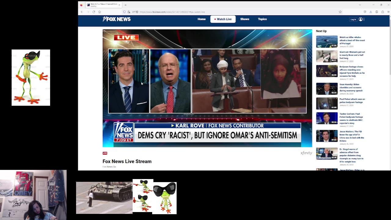Viewport: 391px width, 220px height.
Task: Click the Log In button
Action: click(353, 19)
